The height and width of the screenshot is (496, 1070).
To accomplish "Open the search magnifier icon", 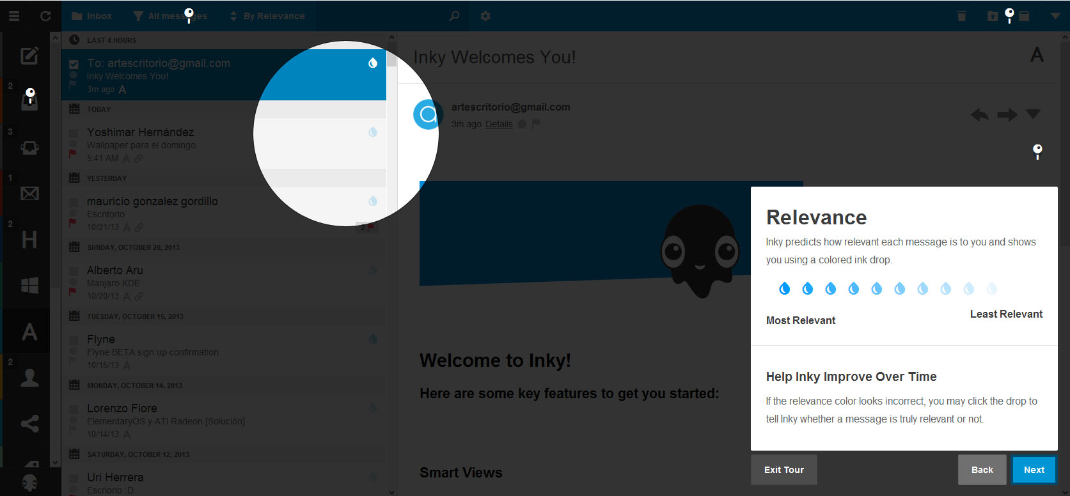I will point(454,16).
